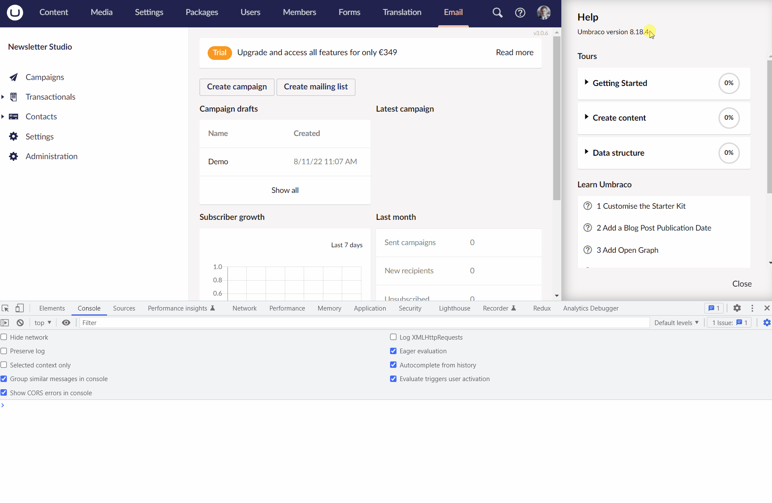Disable Group similar messages in console
This screenshot has height=503, width=772.
4,379
